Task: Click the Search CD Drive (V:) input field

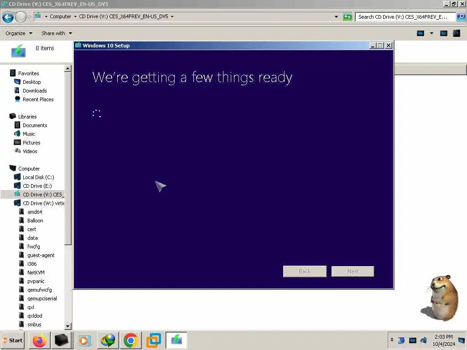Action: pos(405,17)
